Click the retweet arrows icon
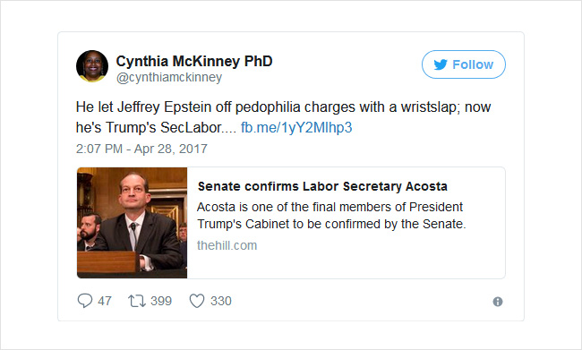This screenshot has width=582, height=350. tap(137, 301)
